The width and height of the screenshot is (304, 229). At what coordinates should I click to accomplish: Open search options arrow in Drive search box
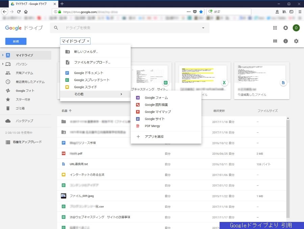(x=203, y=28)
